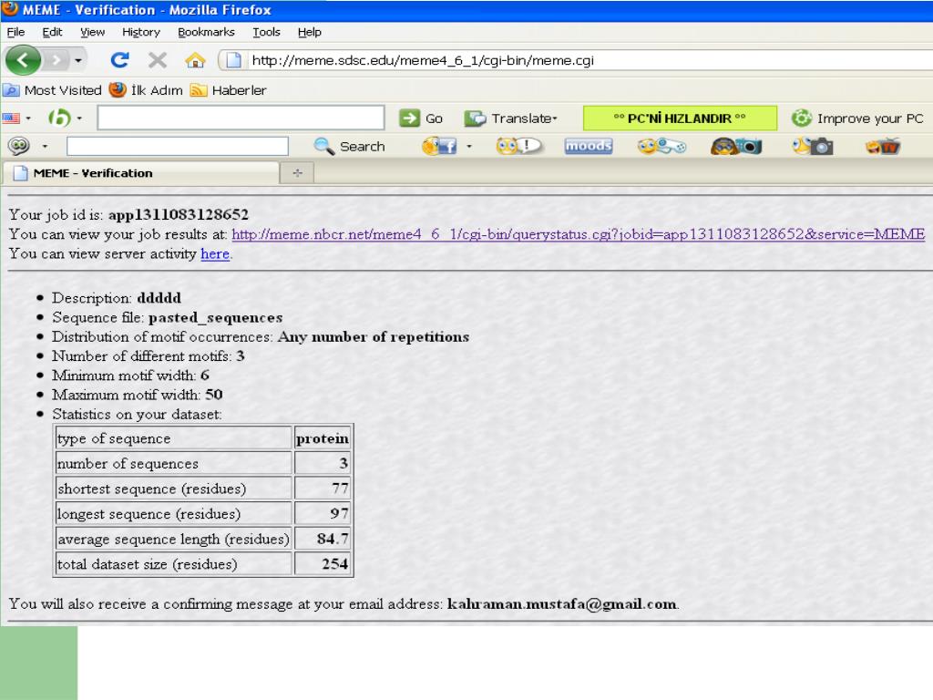933x700 pixels.
Task: Open the İlk Adım bookmark
Action: tap(147, 90)
